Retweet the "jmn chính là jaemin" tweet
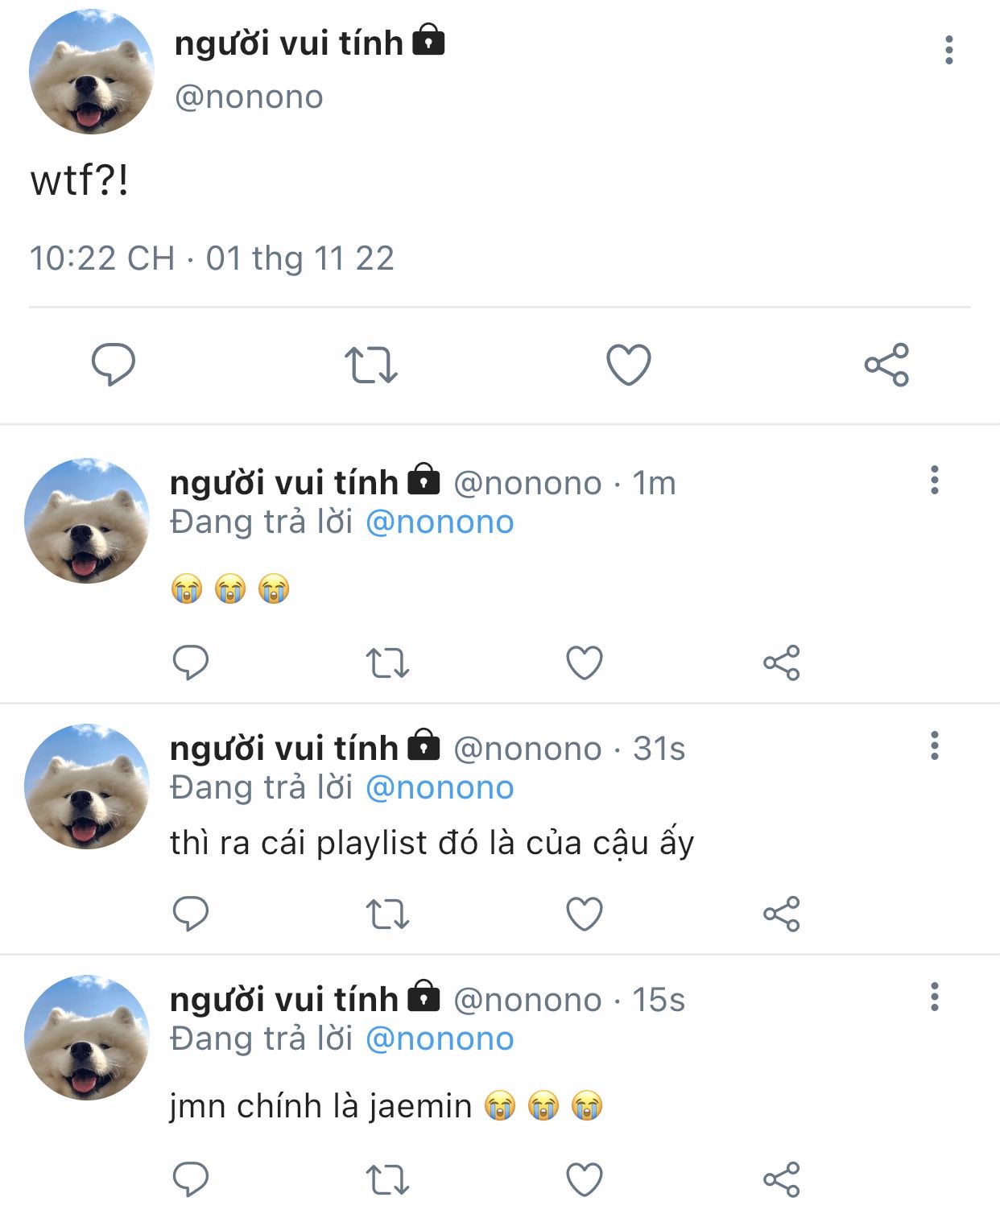Screen dimensions: 1000x1218 click(387, 1180)
